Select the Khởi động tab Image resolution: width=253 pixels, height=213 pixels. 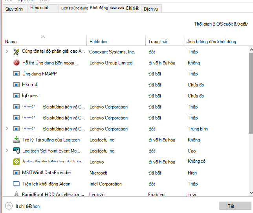(97, 8)
